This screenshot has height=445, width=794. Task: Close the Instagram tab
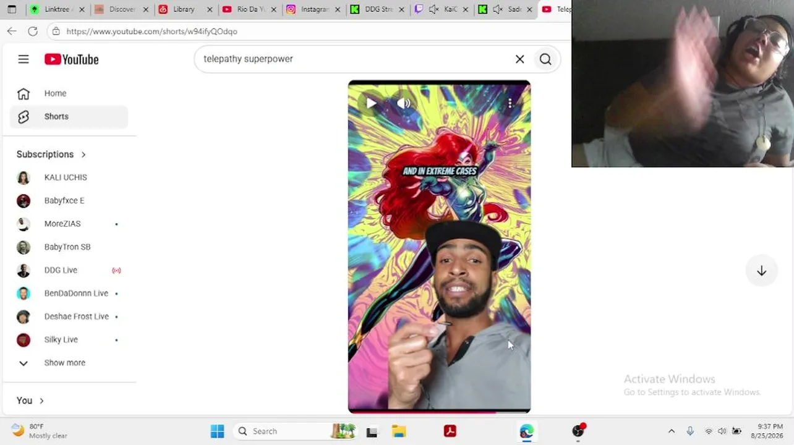[x=338, y=9]
